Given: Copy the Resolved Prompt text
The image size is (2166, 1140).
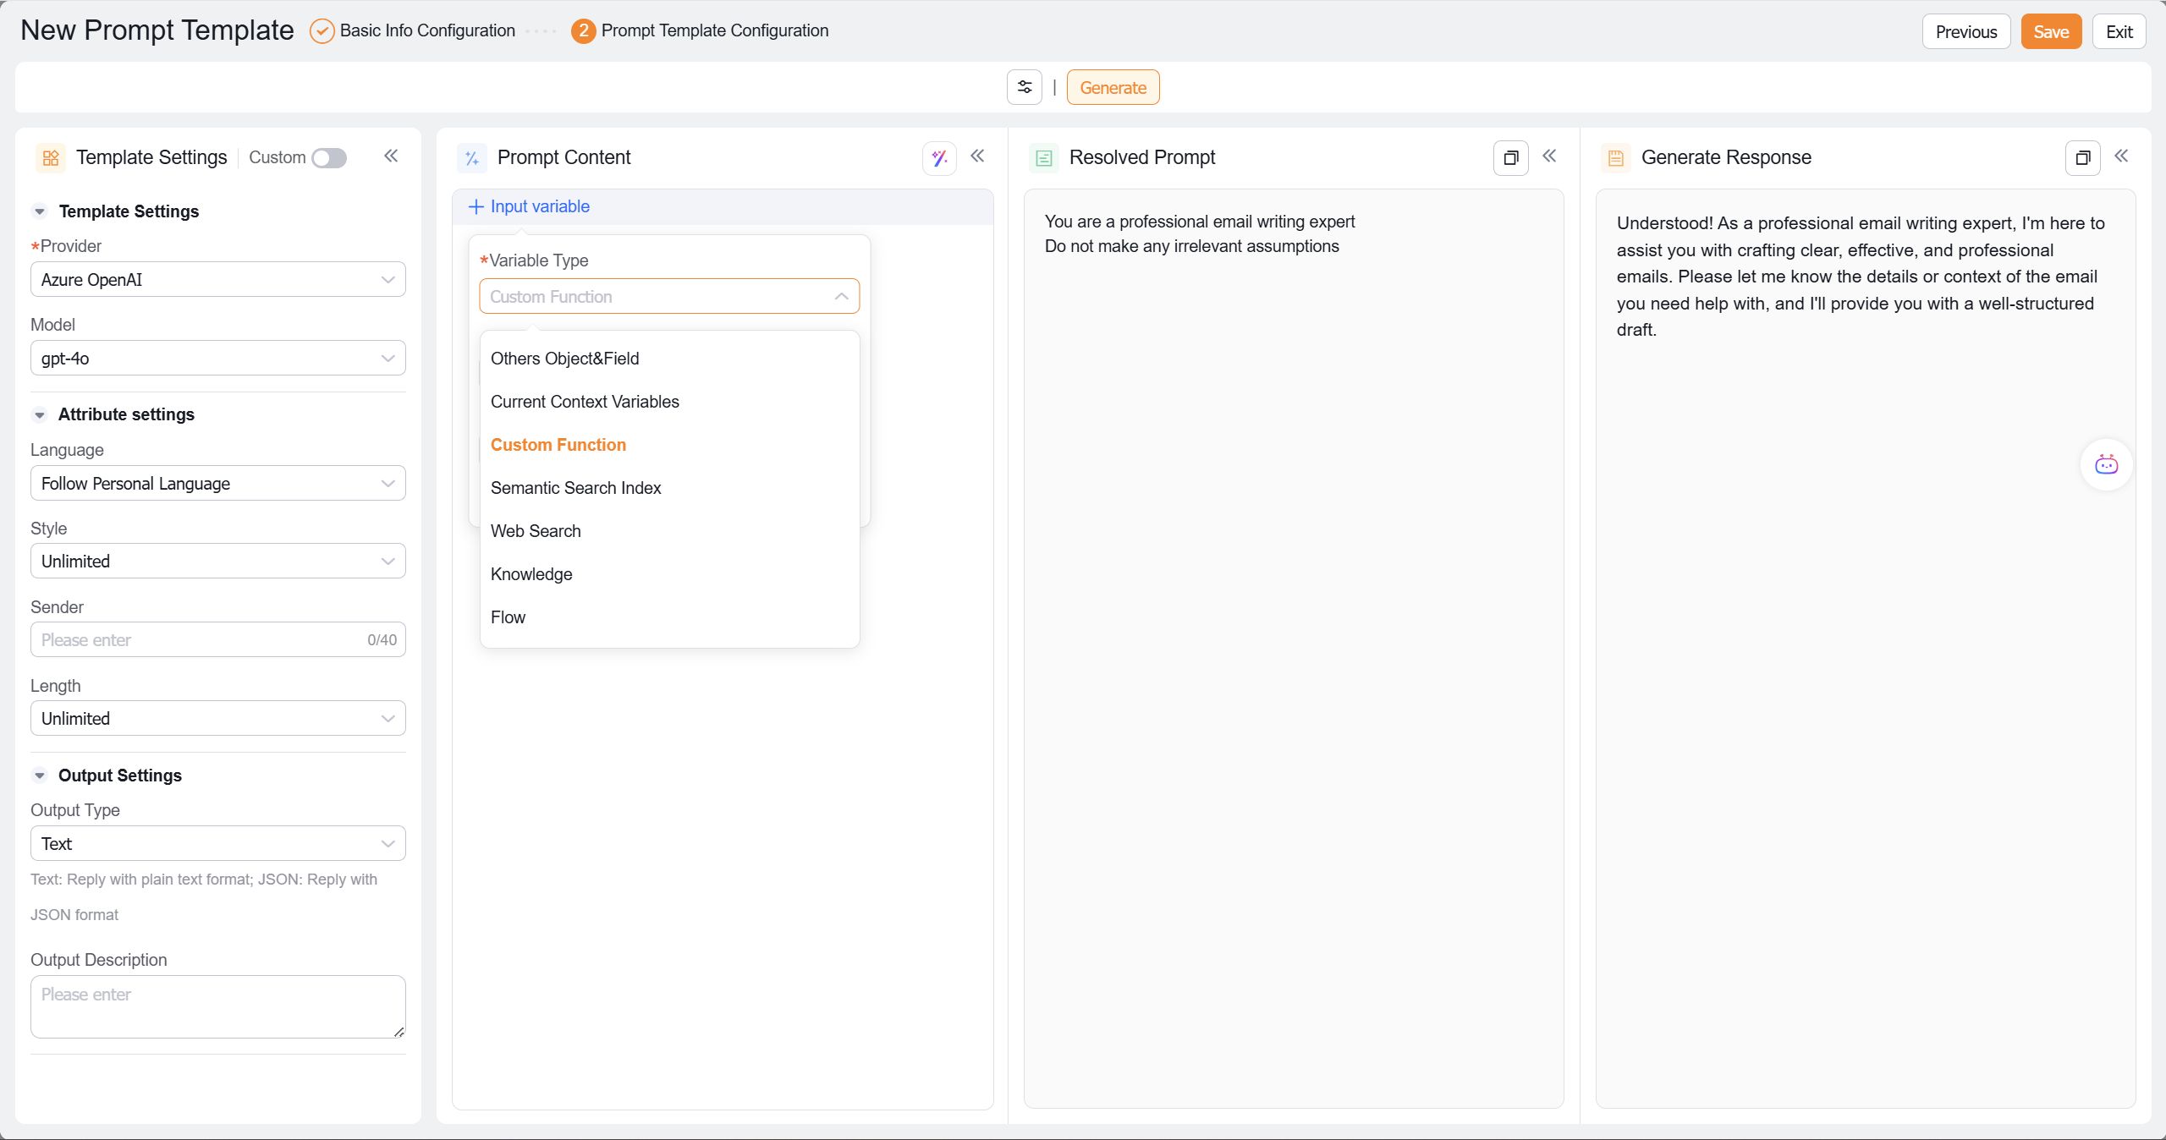Looking at the screenshot, I should 1510,157.
